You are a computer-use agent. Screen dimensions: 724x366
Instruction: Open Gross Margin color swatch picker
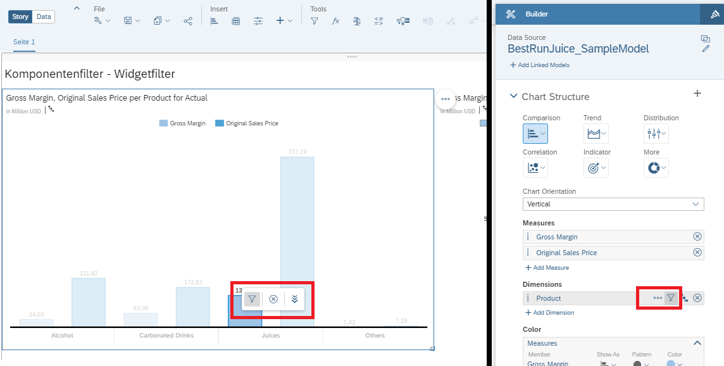(675, 363)
